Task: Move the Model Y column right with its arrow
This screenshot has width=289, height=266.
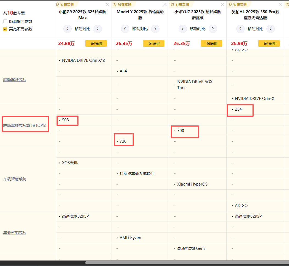Action: (155, 29)
